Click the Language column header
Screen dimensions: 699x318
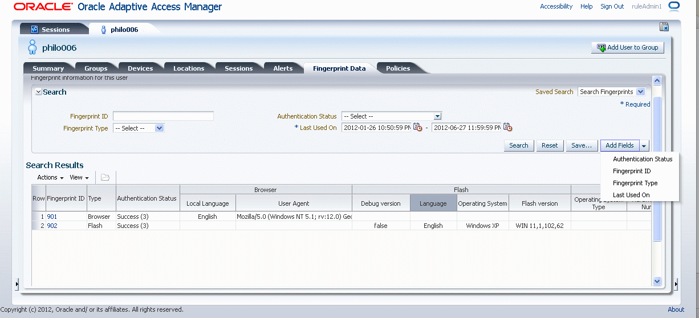click(x=433, y=203)
